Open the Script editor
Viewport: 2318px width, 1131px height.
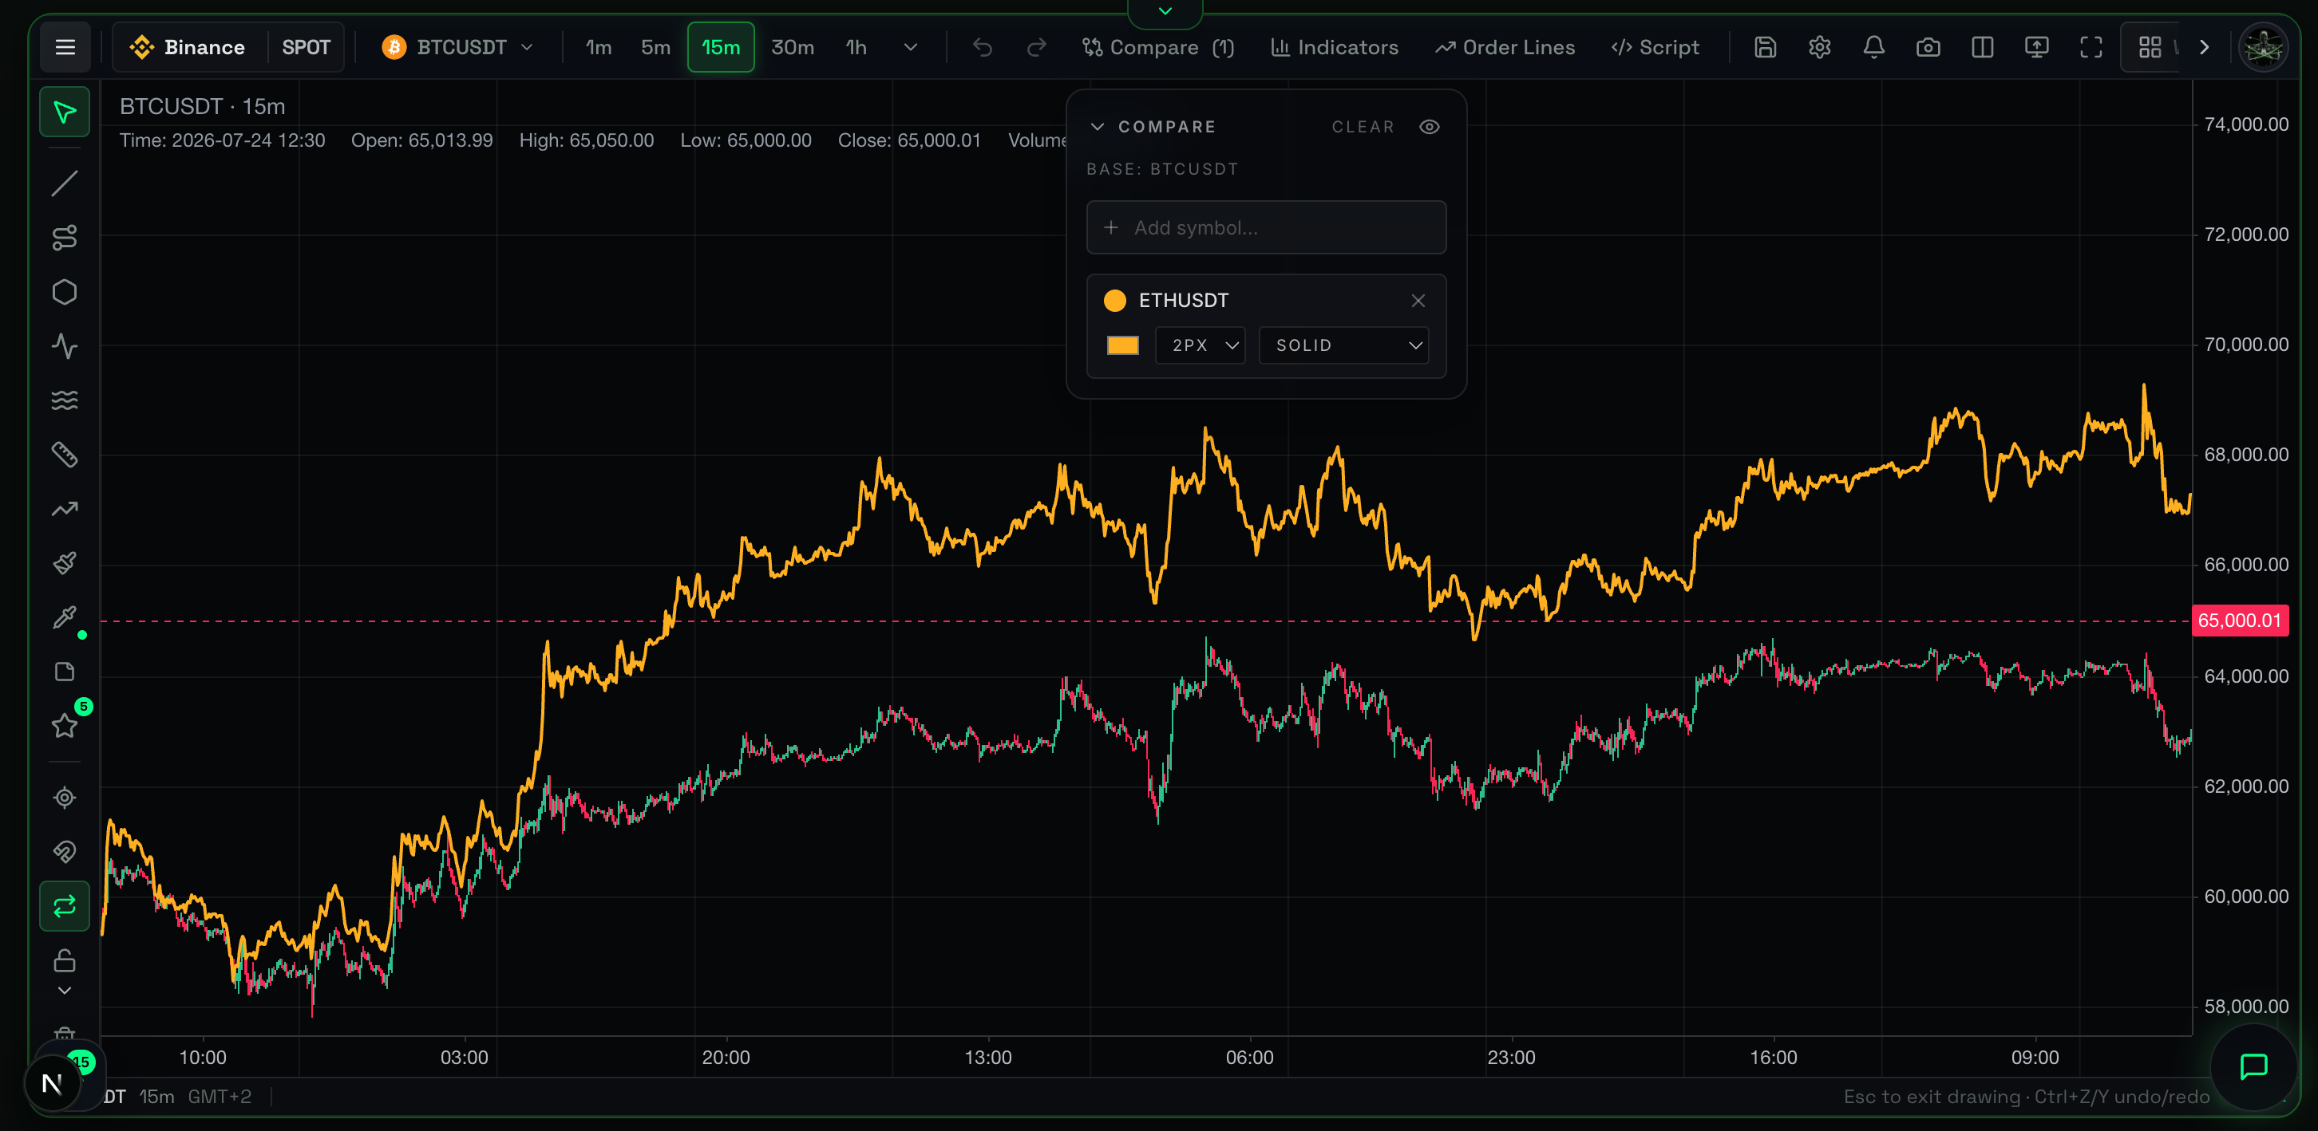[1655, 48]
